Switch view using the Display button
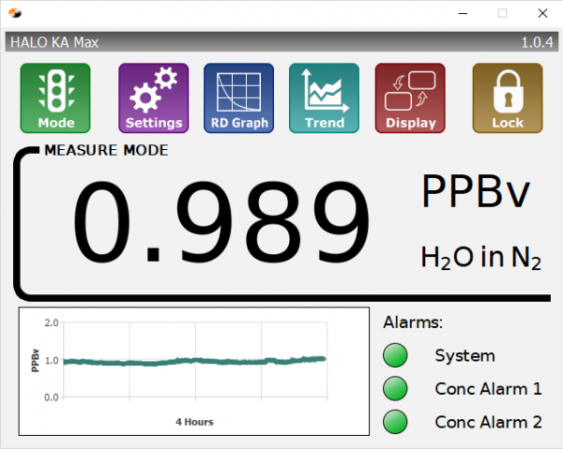Image resolution: width=563 pixels, height=449 pixels. click(410, 97)
